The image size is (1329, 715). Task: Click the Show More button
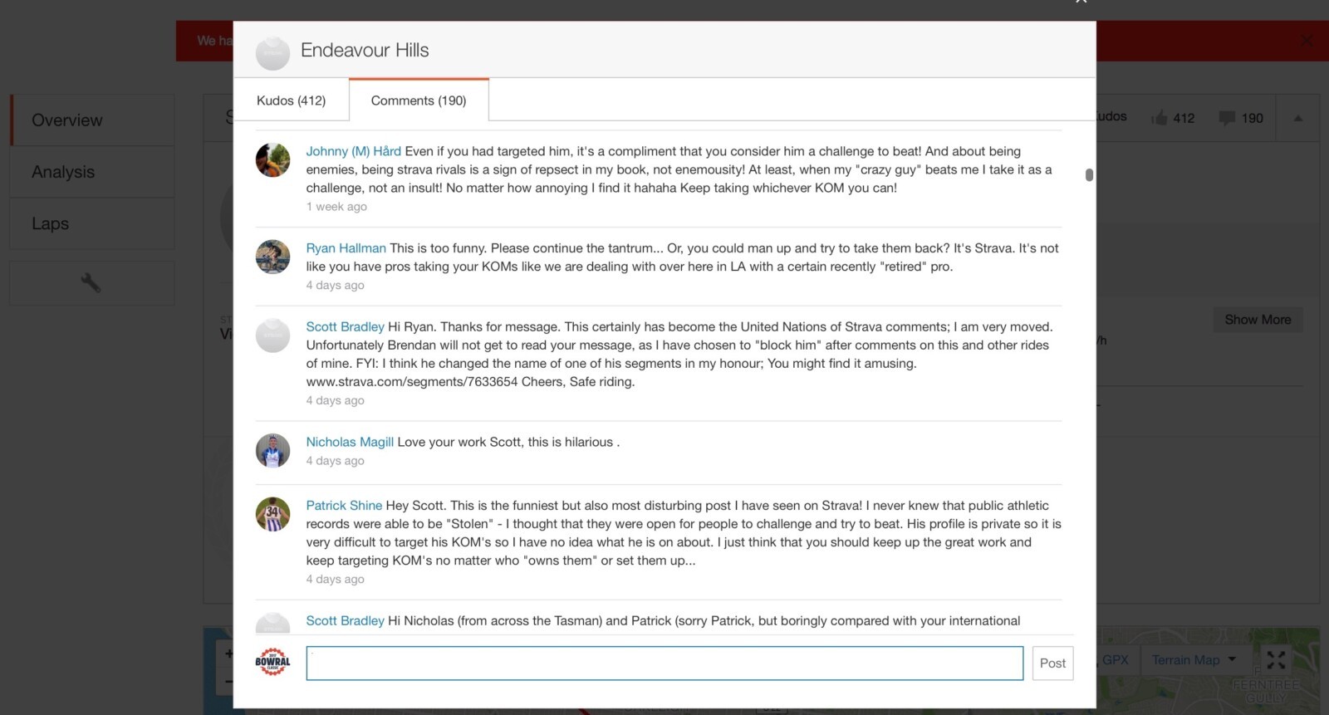1258,320
